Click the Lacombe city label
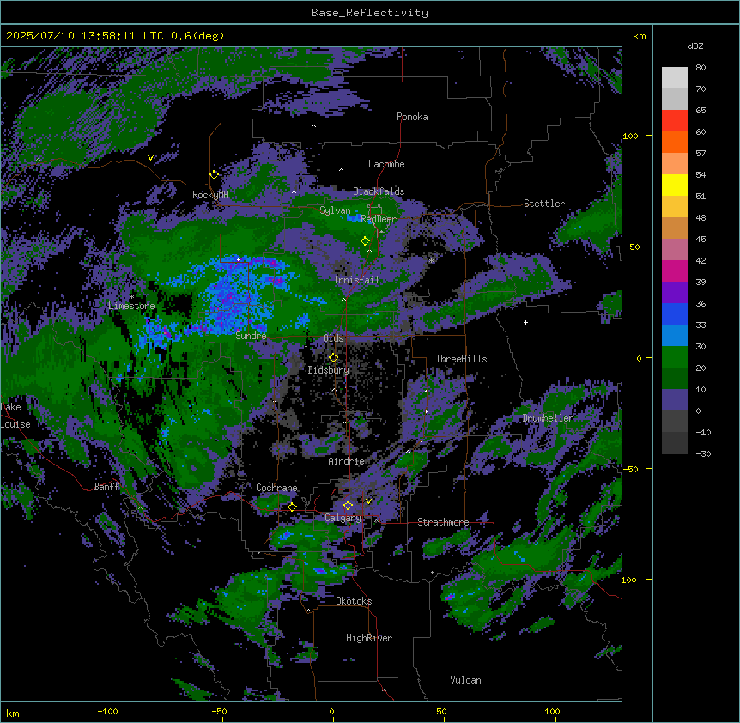 (386, 164)
